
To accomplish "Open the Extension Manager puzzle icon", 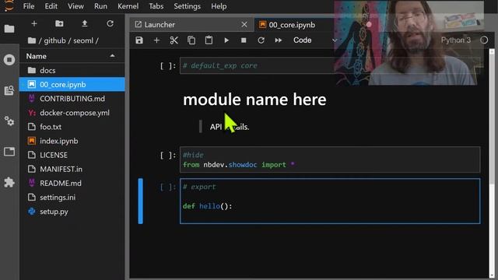I will pyautogui.click(x=9, y=182).
